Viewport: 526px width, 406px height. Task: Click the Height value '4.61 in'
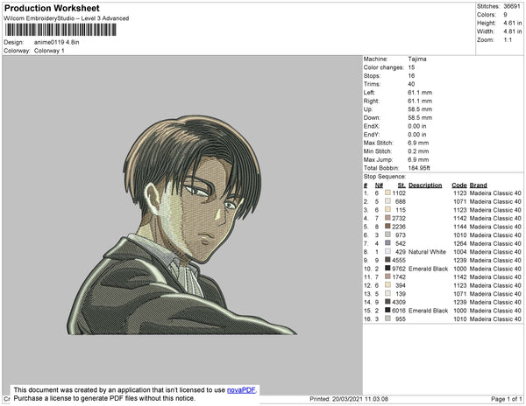click(513, 23)
